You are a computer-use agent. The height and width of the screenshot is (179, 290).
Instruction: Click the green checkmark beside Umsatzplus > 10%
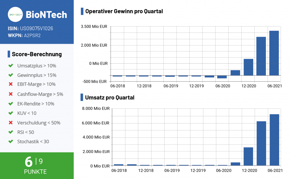point(11,66)
